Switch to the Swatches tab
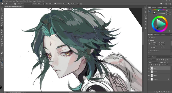172x93 pixels. point(154,7)
